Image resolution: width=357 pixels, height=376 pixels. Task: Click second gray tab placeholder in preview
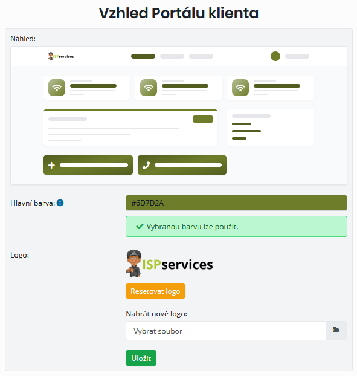coord(172,56)
